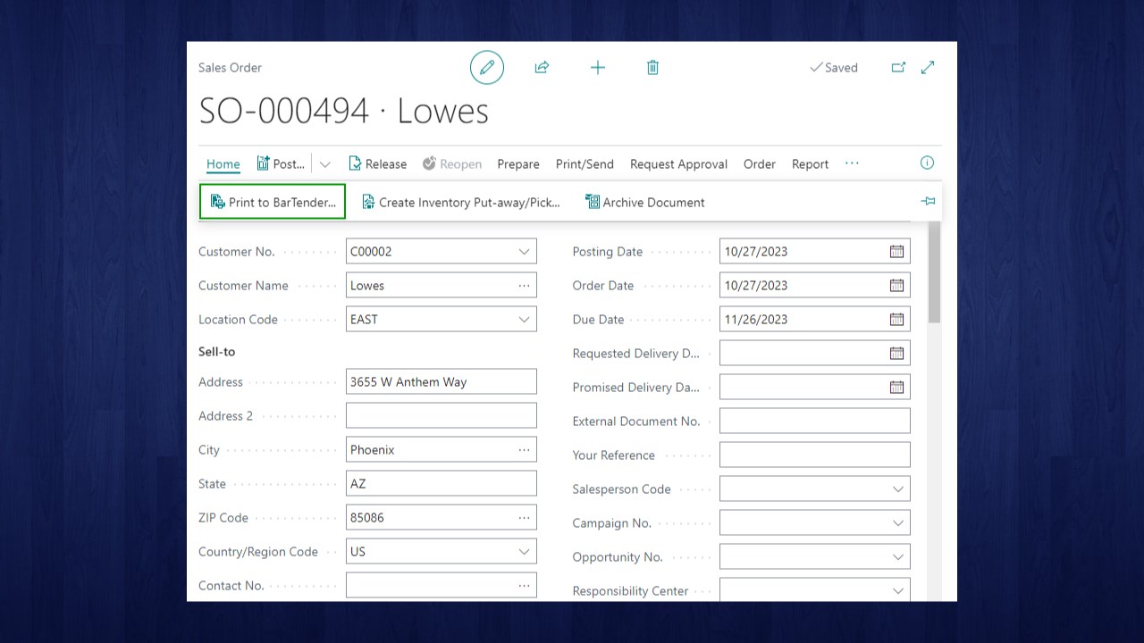Image resolution: width=1144 pixels, height=643 pixels.
Task: Click more options ellipsis after Report
Action: point(852,163)
